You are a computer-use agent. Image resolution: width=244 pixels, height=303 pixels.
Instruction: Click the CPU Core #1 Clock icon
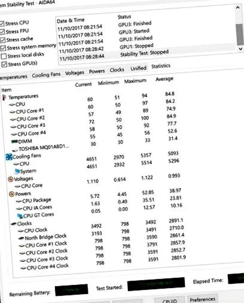coord(22,246)
